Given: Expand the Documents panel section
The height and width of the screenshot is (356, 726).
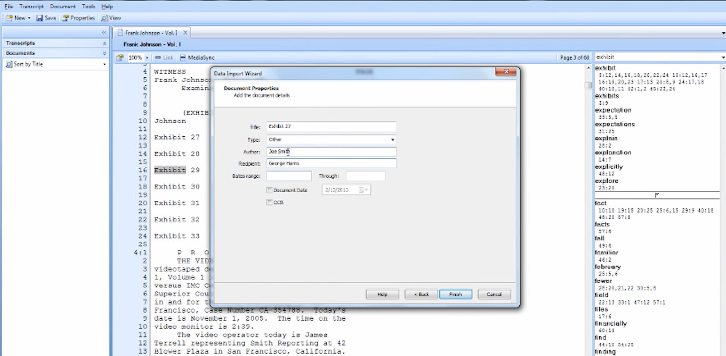Looking at the screenshot, I should [x=104, y=53].
